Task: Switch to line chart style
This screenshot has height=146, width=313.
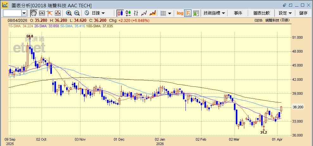Action: [x=144, y=13]
